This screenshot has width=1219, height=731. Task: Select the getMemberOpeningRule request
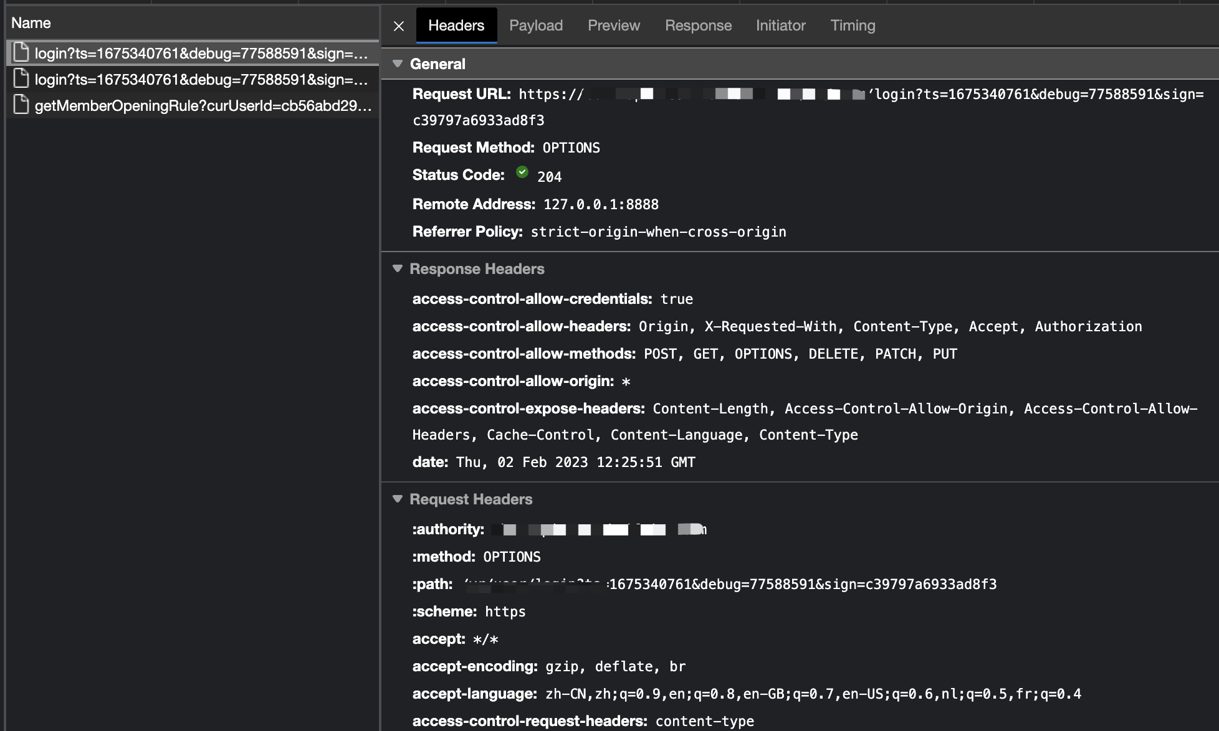pos(193,105)
